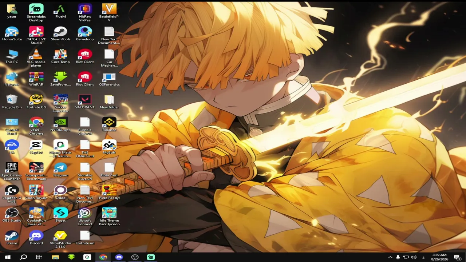The image size is (466, 262).
Task: Click the Fortnite.GG shortcut
Action: click(x=36, y=102)
